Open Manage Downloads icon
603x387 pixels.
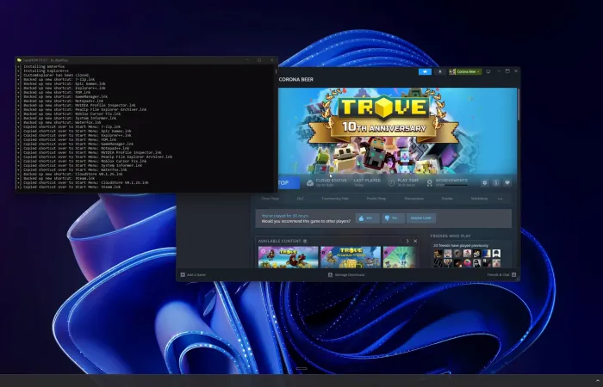[x=330, y=275]
